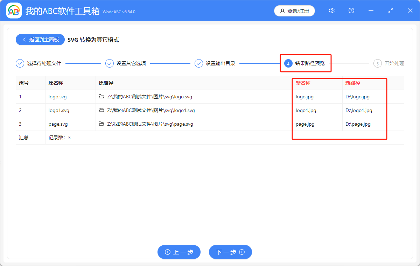The image size is (420, 266).
Task: Open the folder icon beside logo.svg path
Action: [102, 97]
